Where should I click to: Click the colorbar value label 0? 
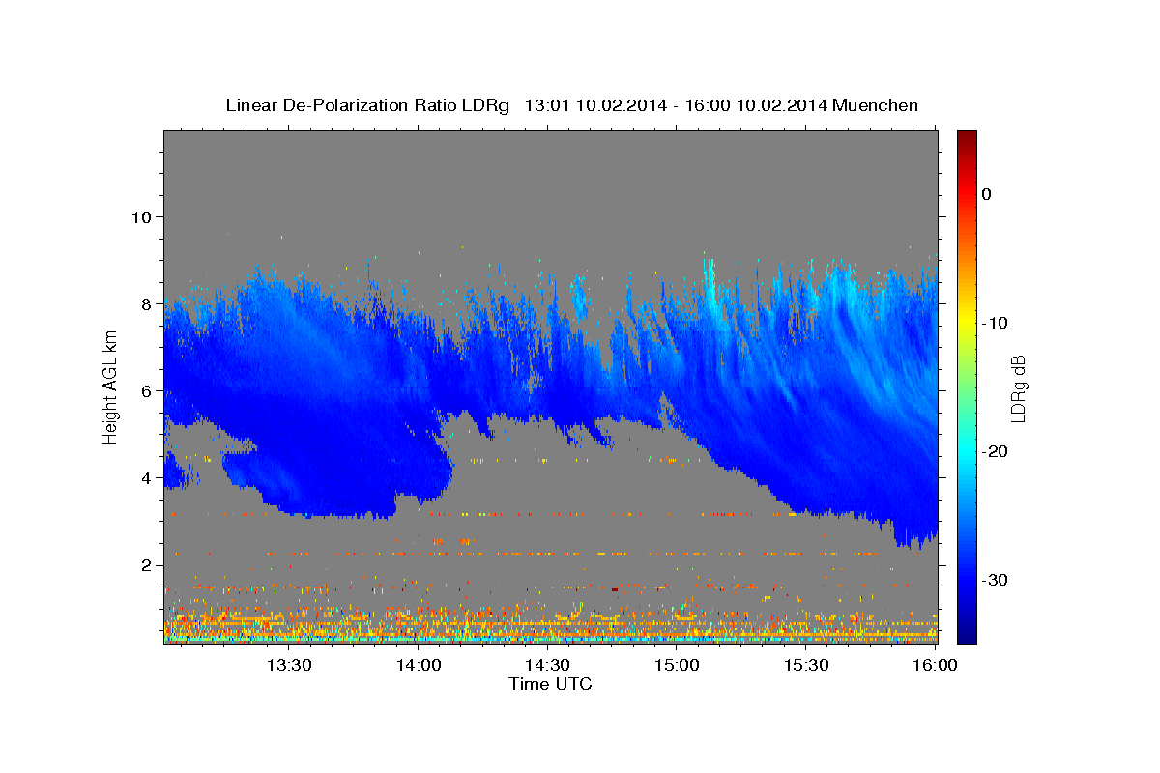[x=987, y=194]
